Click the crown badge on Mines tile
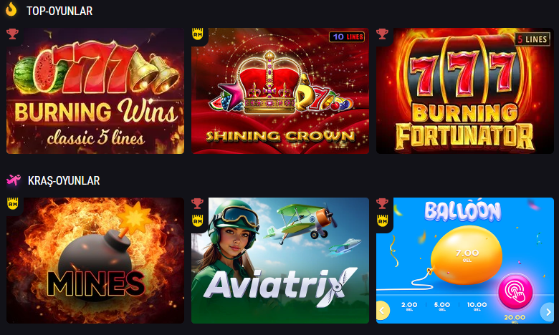This screenshot has width=559, height=335. click(x=13, y=203)
